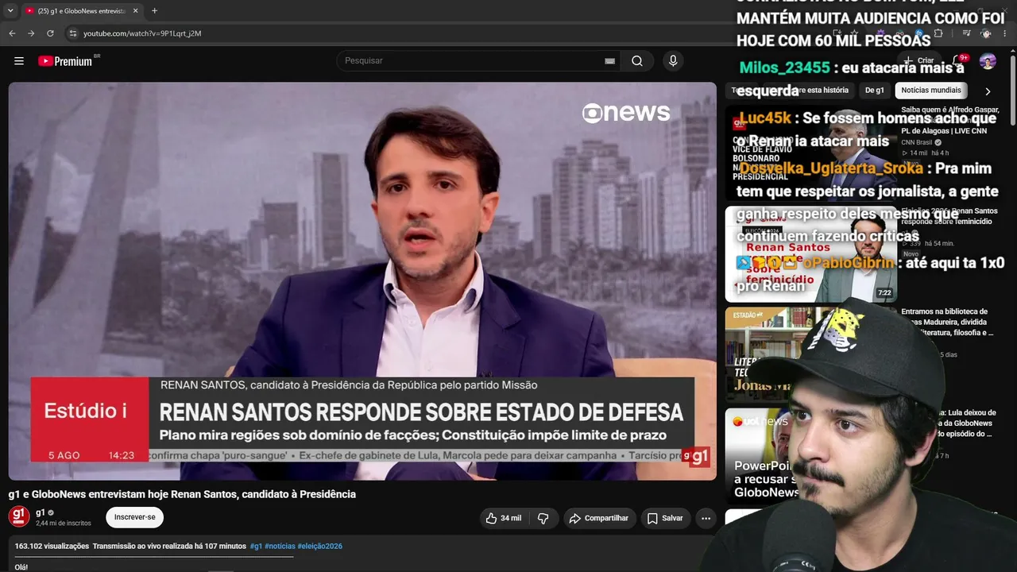Open the uol news recommended video thumbnail
The height and width of the screenshot is (572, 1017).
point(810,456)
